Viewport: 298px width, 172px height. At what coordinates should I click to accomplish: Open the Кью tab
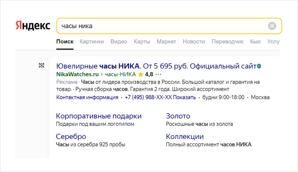[x=255, y=42]
